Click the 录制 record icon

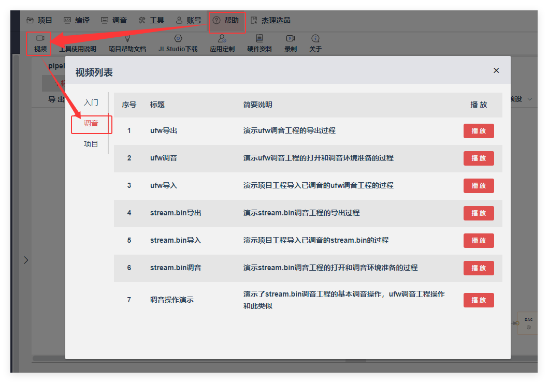[291, 38]
